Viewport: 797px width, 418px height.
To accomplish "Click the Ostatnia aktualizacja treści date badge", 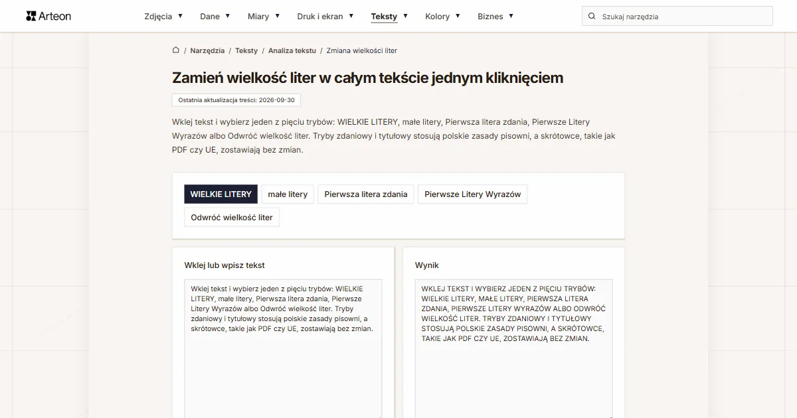I will click(x=236, y=100).
